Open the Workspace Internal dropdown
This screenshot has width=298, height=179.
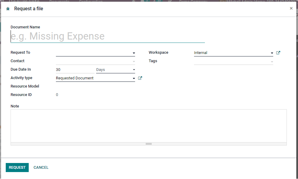233,53
